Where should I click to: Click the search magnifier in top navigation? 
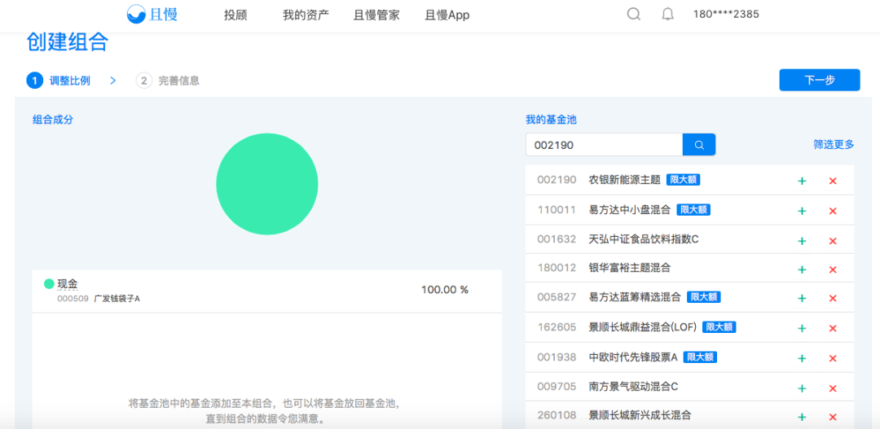634,15
